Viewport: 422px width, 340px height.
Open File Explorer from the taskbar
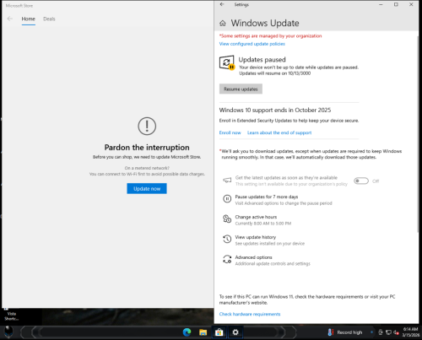coord(203,332)
